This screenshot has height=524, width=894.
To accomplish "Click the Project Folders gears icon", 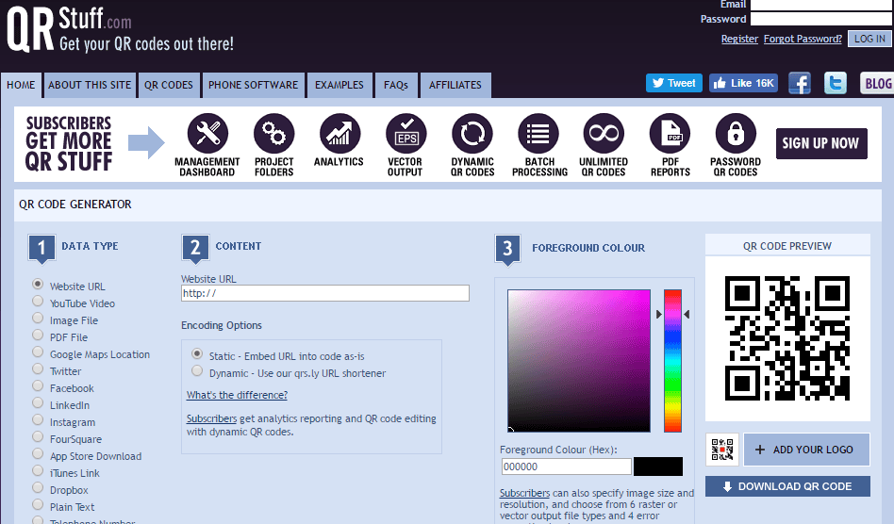I will [x=273, y=134].
